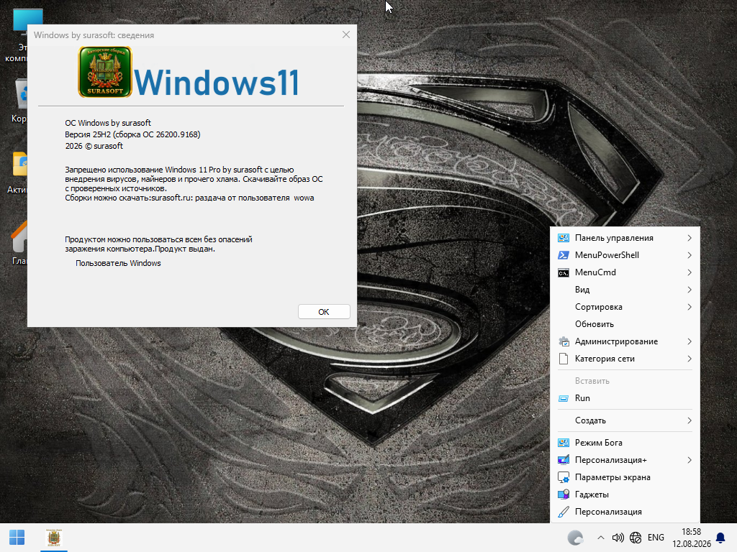This screenshot has width=737, height=552.
Task: Click the round moon-shaped tray icon
Action: (x=575, y=538)
